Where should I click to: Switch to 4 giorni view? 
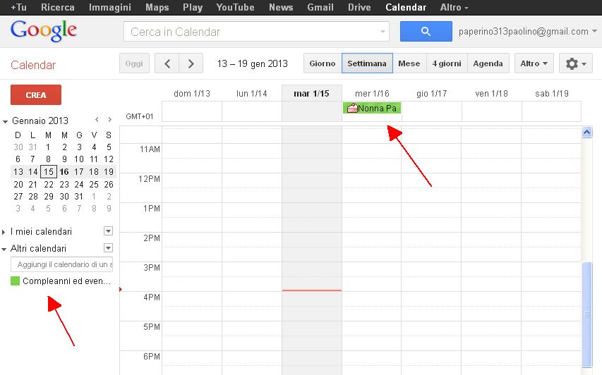447,63
